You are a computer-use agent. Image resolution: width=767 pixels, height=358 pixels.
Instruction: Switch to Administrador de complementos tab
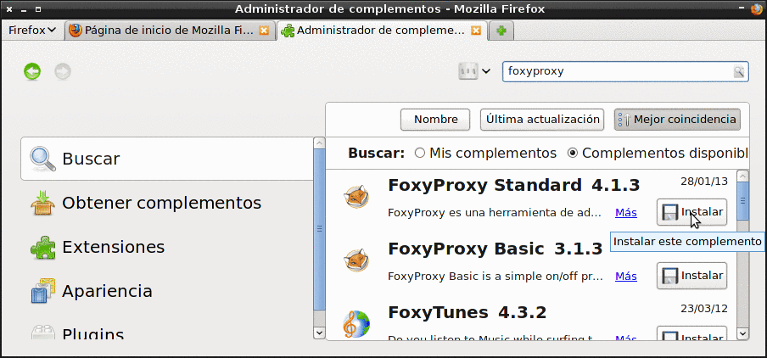coord(381,31)
